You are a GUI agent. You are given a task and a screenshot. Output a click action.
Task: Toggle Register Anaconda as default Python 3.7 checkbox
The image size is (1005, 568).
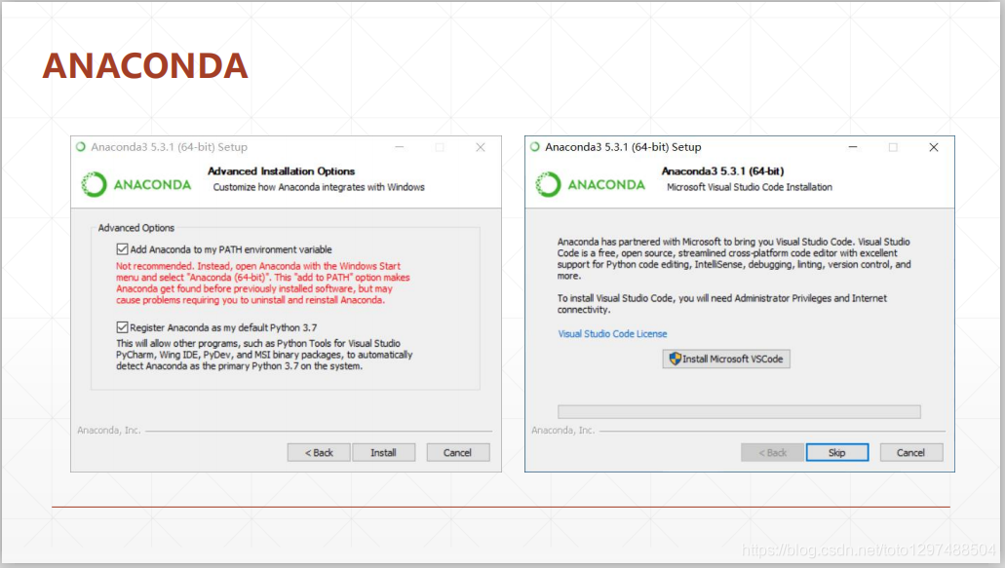click(x=122, y=327)
